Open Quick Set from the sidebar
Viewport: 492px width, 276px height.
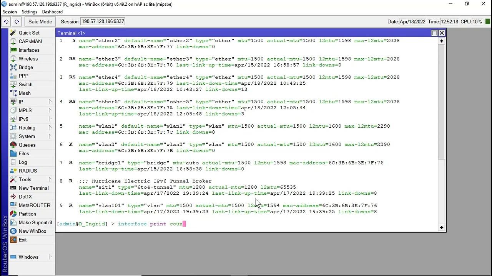coord(29,33)
